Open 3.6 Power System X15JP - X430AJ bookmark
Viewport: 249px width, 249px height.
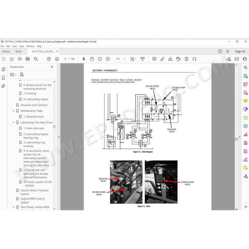tap(38, 184)
